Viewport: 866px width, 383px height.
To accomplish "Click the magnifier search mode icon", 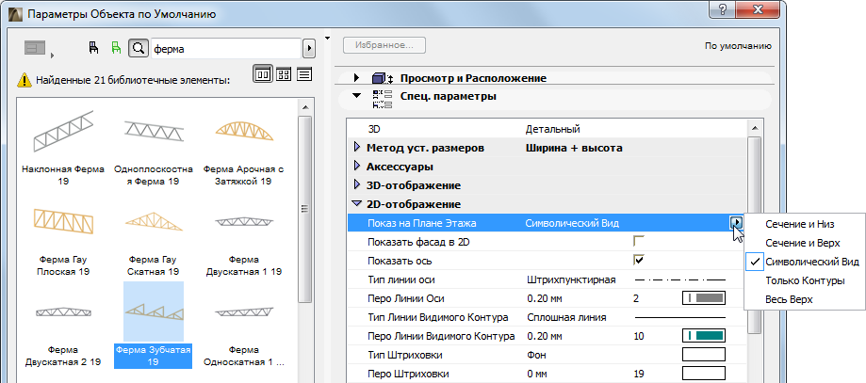I will (x=138, y=46).
